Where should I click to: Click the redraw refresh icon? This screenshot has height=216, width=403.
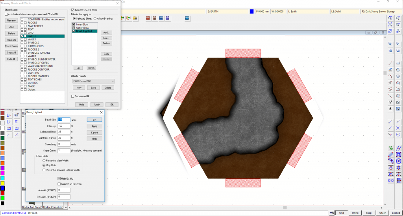coord(390,31)
